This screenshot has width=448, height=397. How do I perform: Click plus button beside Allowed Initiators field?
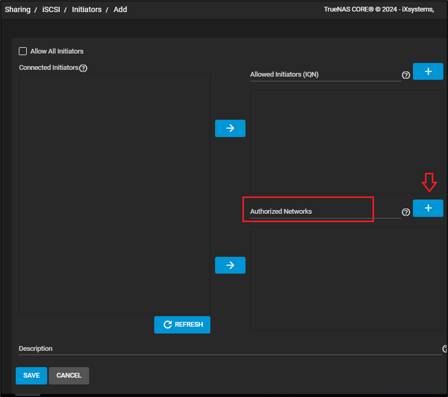pyautogui.click(x=428, y=72)
